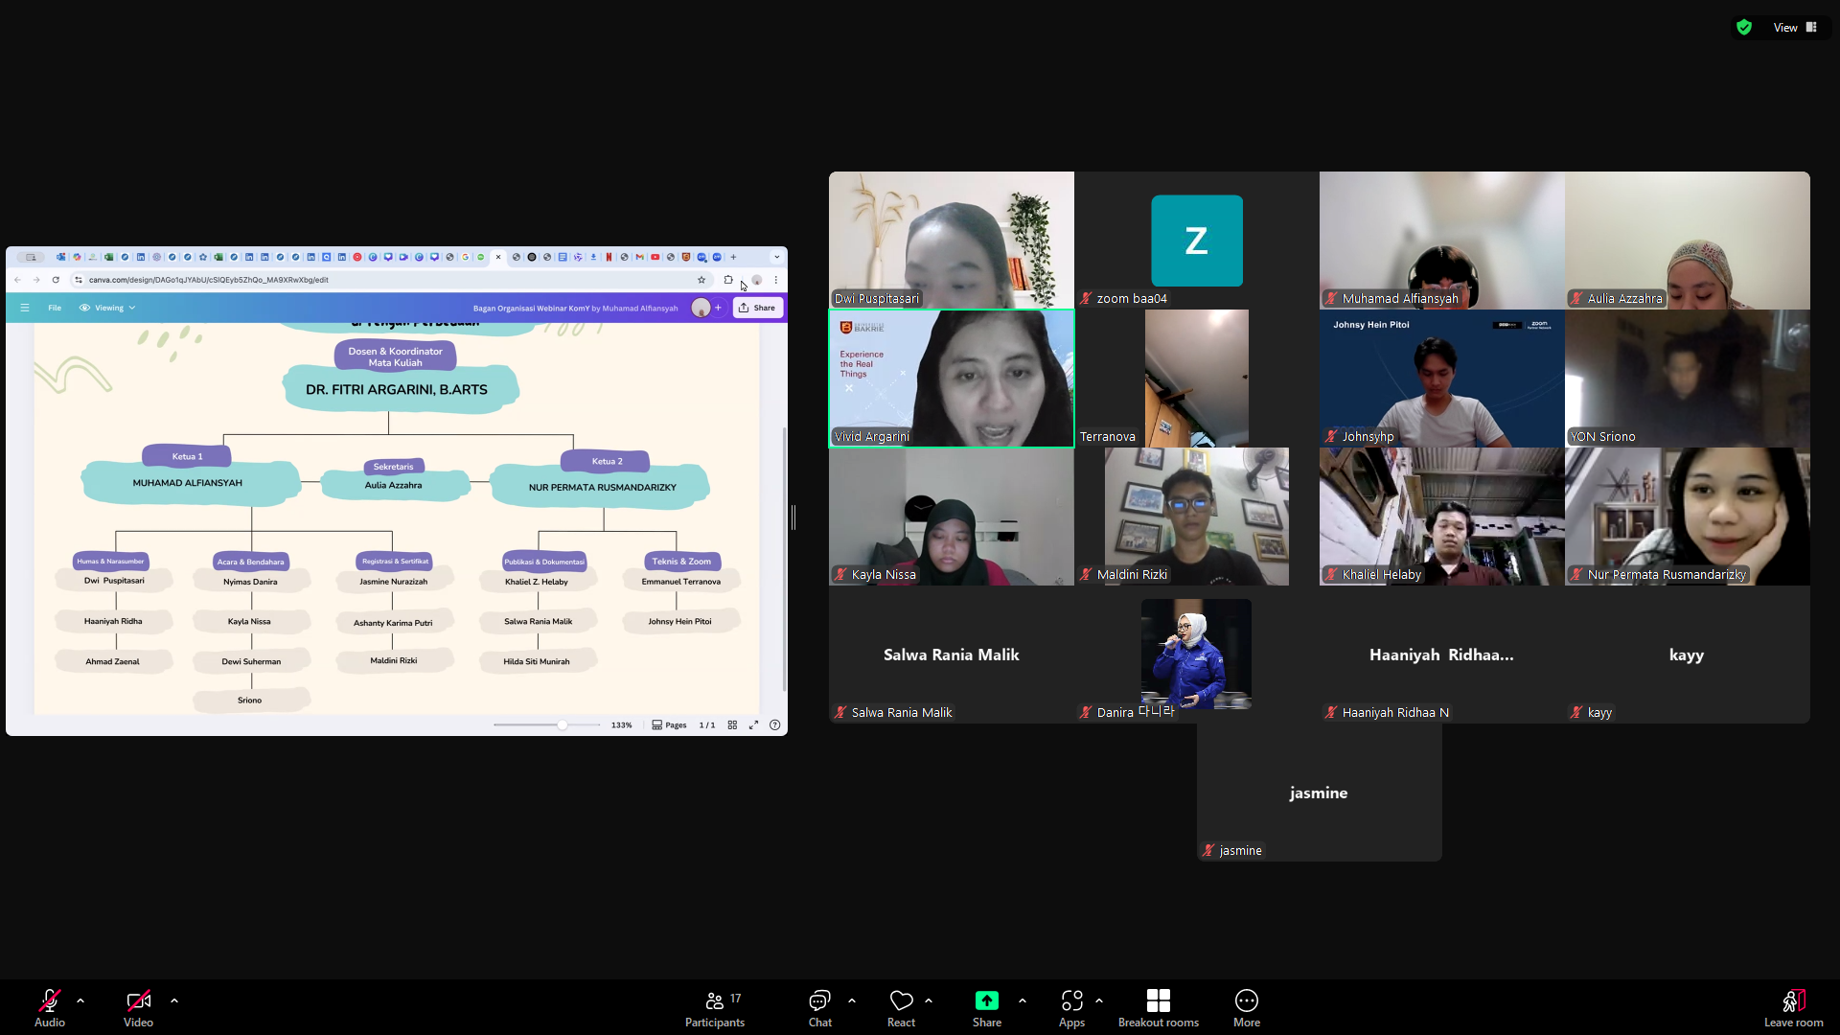Expand share options caret beside Share
Viewport: 1840px width, 1035px height.
tap(1023, 1000)
